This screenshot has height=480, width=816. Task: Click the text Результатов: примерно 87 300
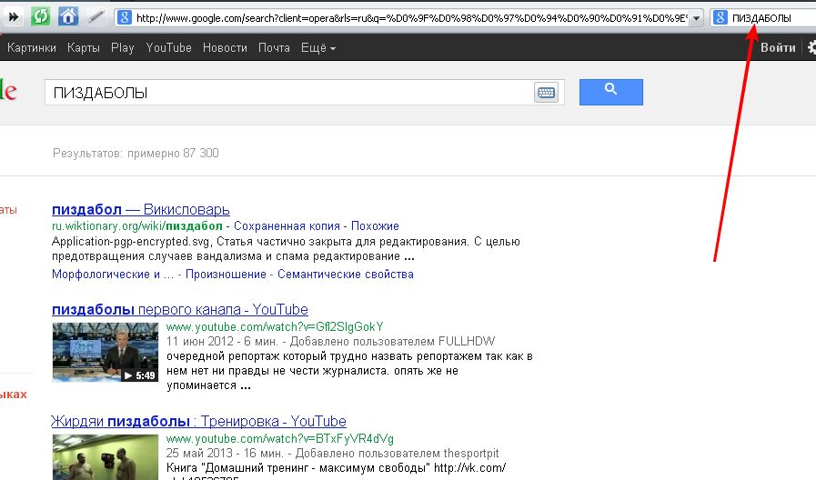(x=136, y=154)
